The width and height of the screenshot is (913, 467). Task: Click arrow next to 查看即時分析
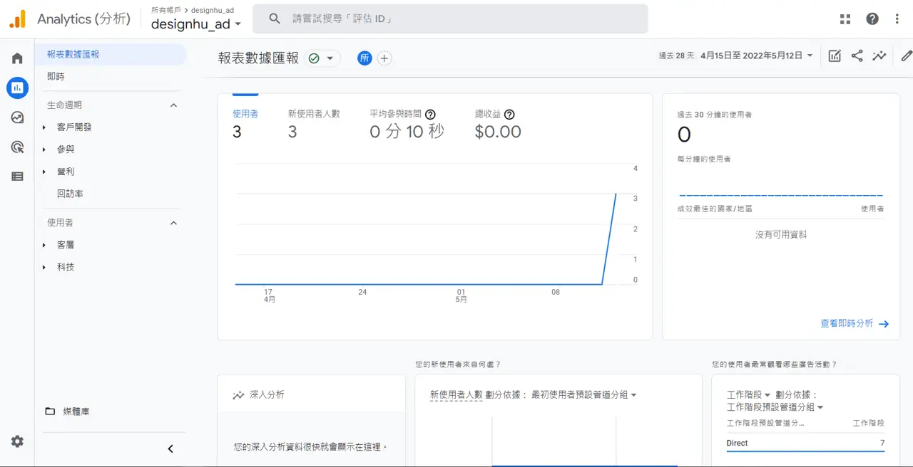tap(884, 324)
